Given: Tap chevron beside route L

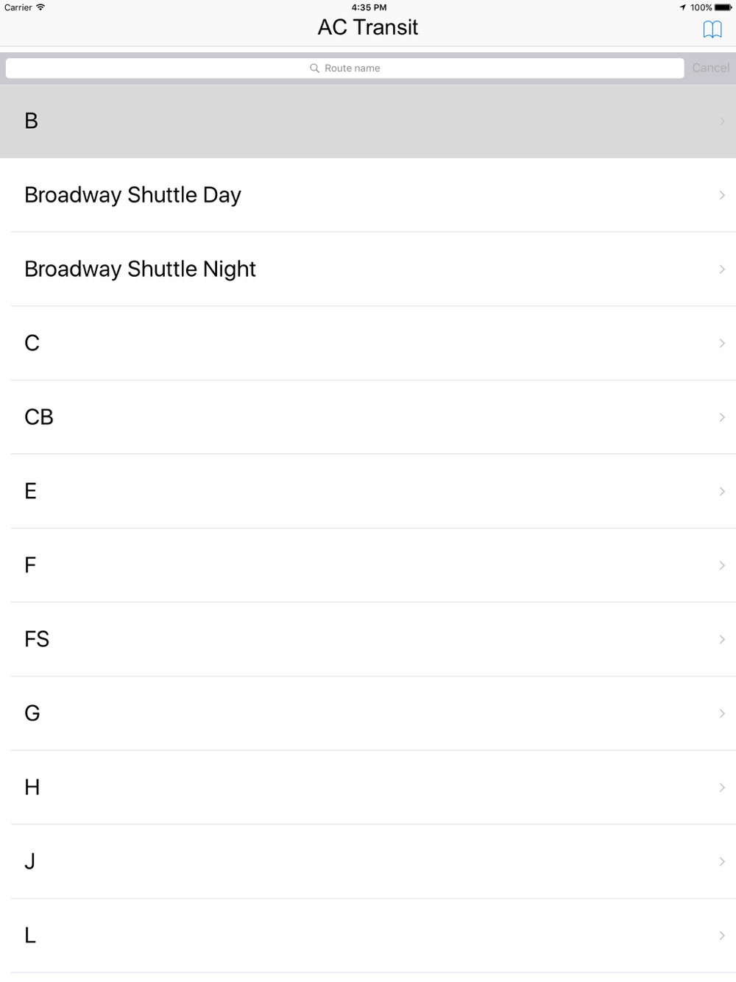Looking at the screenshot, I should click(722, 936).
